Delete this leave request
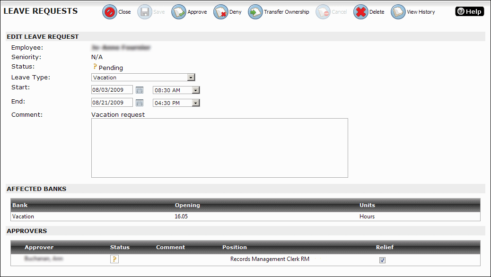 [361, 12]
